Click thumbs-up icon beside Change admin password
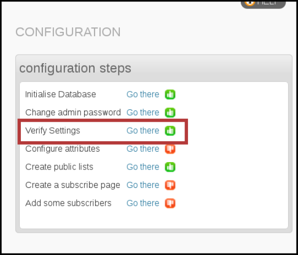The width and height of the screenshot is (298, 255). pyautogui.click(x=170, y=112)
